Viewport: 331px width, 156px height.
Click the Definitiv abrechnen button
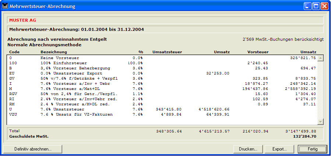point(33,149)
